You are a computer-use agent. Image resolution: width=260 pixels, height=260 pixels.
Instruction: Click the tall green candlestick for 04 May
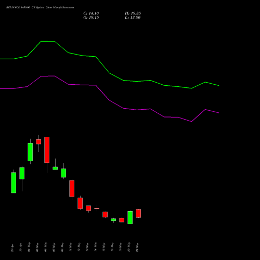30,152
